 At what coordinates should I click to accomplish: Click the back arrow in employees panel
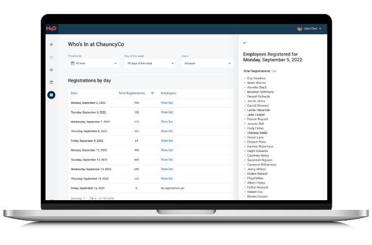point(245,43)
